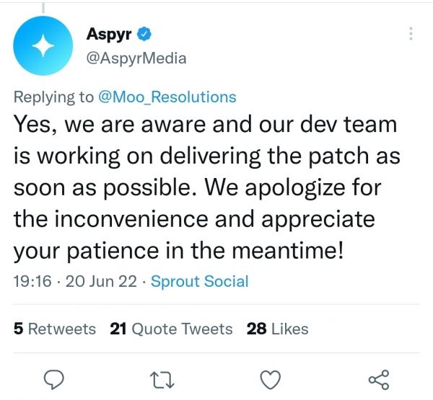Retweet using the arrows icon

162,380
